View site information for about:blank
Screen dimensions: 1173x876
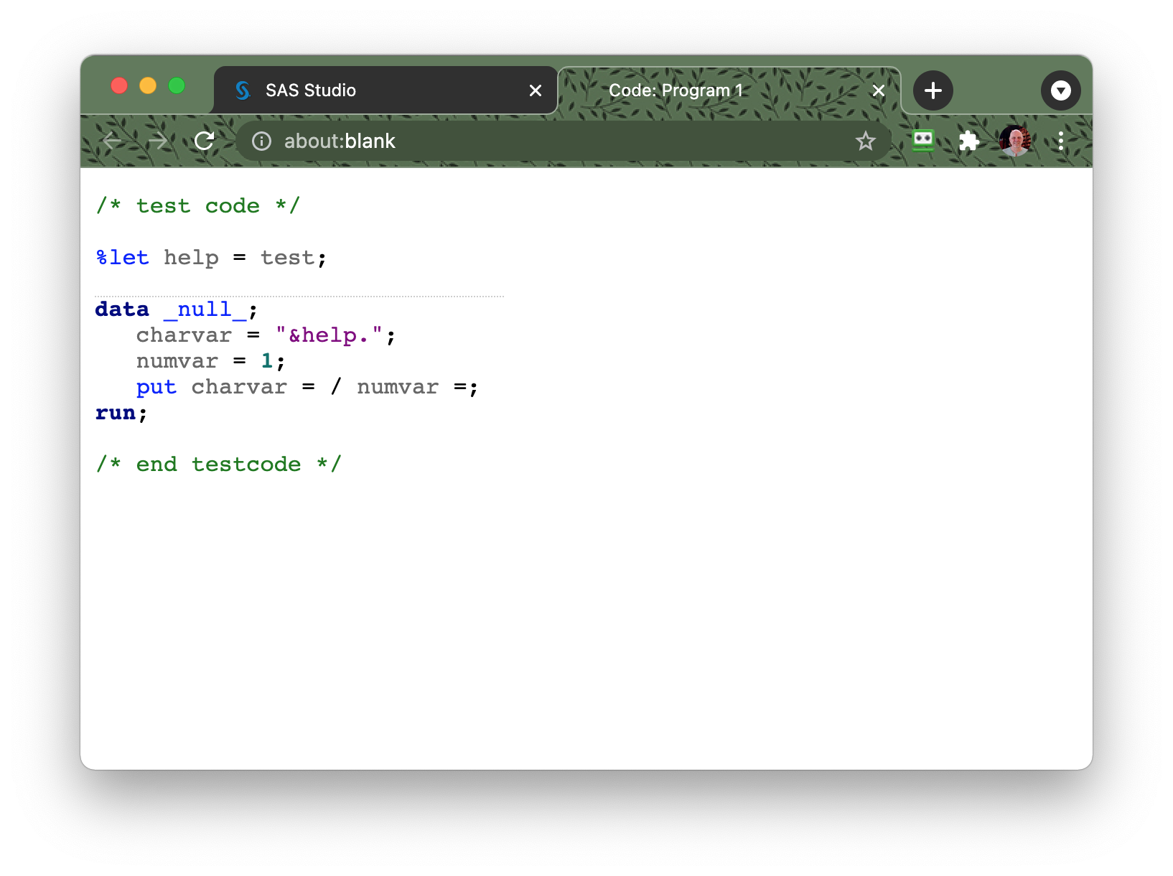262,141
